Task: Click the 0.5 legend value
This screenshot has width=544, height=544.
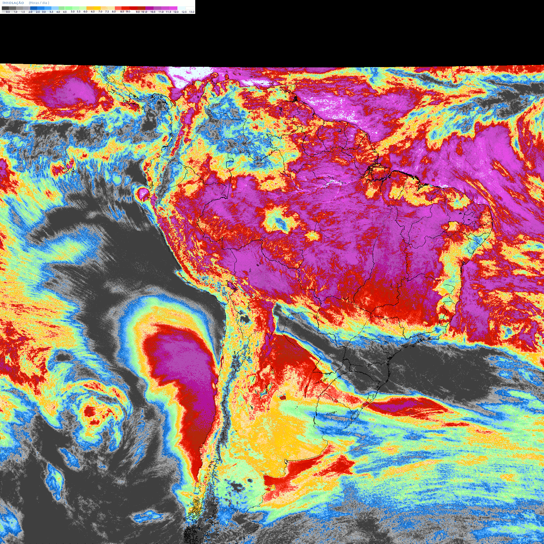Action: (x=8, y=12)
